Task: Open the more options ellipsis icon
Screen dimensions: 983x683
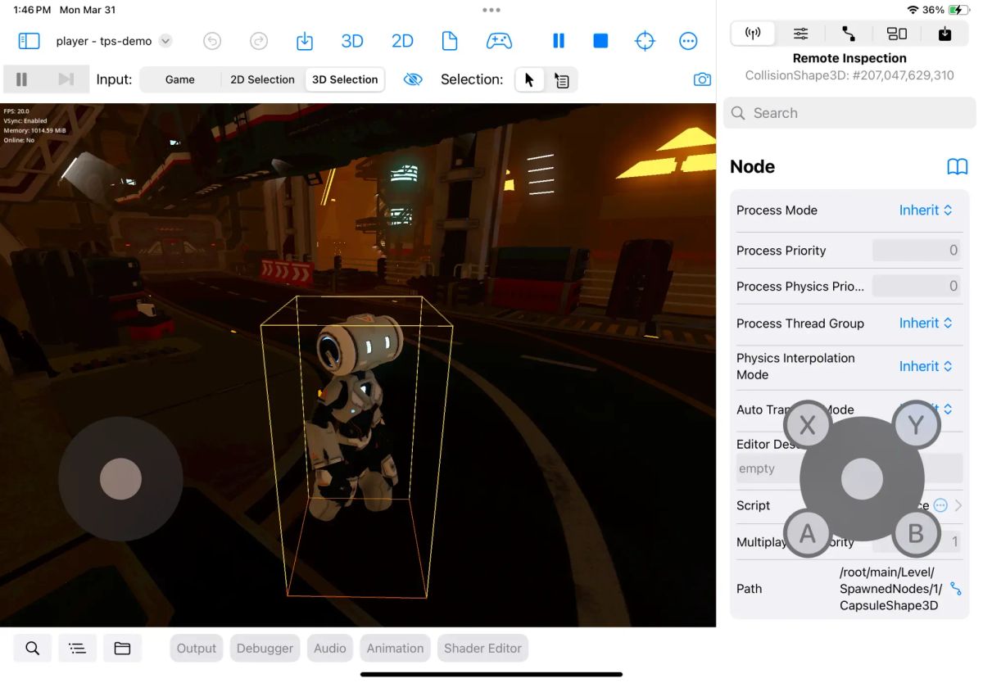Action: pos(687,40)
